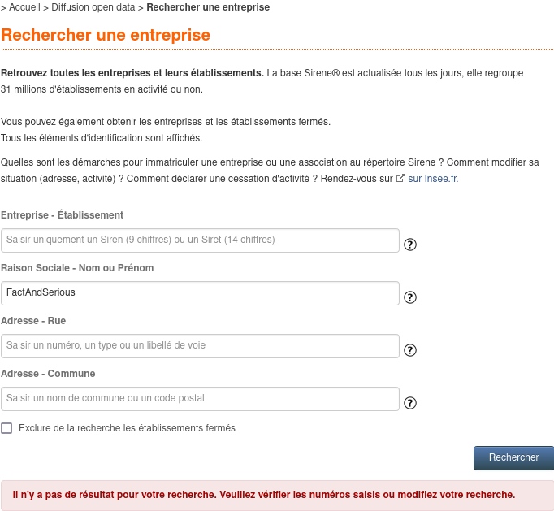
Task: Click the 'Adresse - Commune' label
Action: (48, 374)
